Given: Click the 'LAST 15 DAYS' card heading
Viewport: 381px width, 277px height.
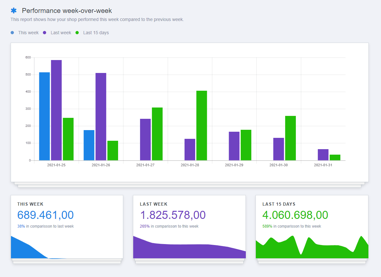Looking at the screenshot, I should tap(279, 204).
